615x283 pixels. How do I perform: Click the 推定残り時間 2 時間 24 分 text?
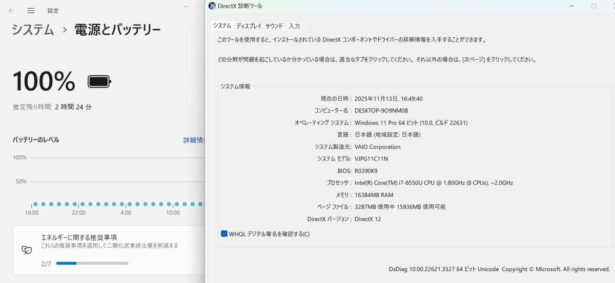tap(52, 107)
